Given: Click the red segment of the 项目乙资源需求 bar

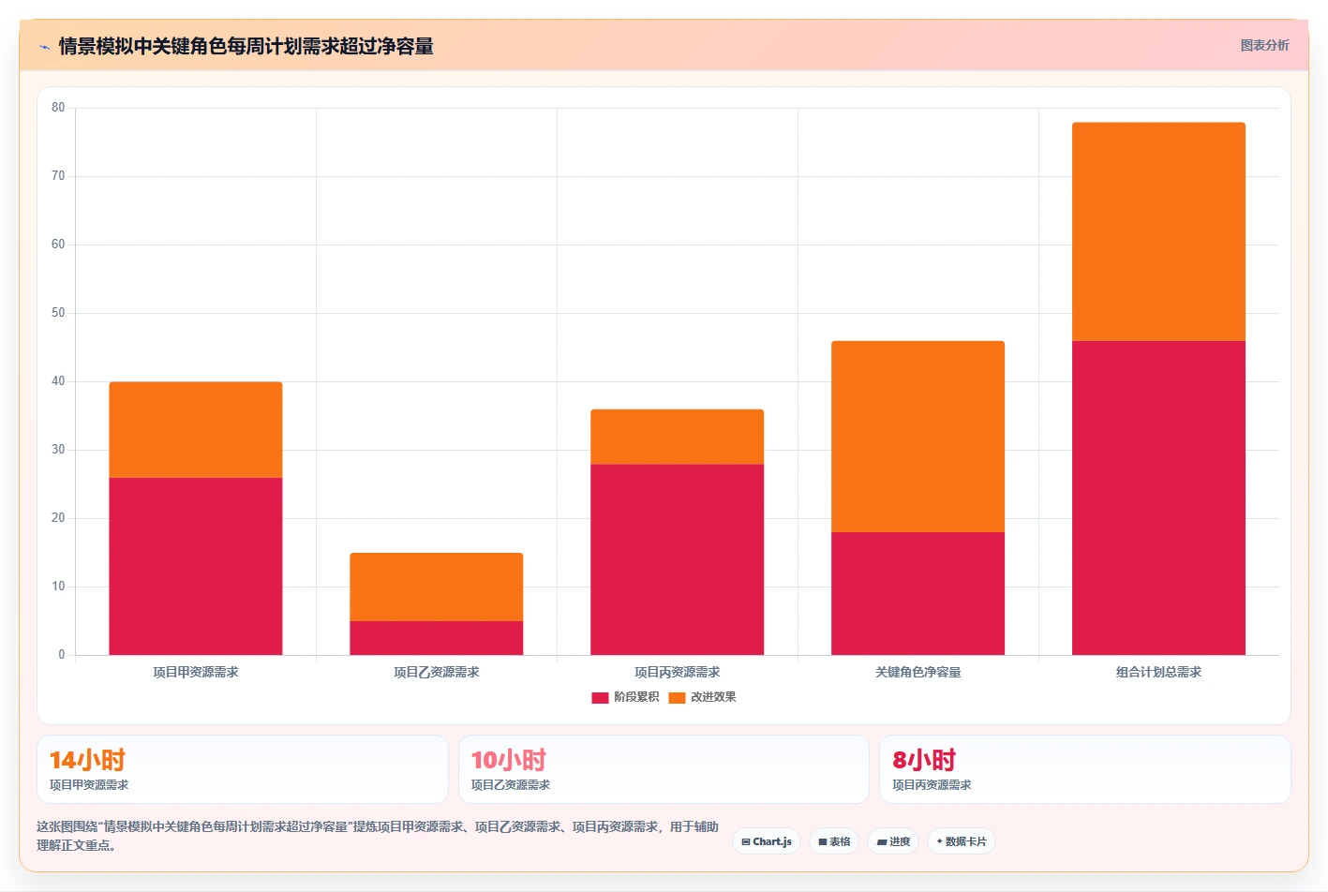Looking at the screenshot, I should click(x=437, y=638).
